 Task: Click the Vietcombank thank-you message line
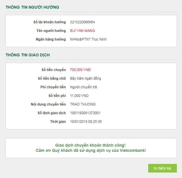tap(91, 150)
